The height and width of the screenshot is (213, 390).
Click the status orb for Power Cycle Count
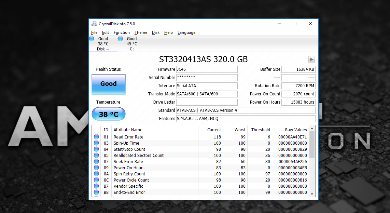point(96,180)
